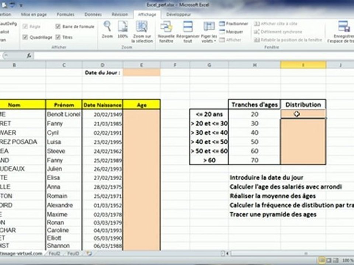Select the Prénom cell Shannon
The image size is (354, 265).
click(64, 245)
